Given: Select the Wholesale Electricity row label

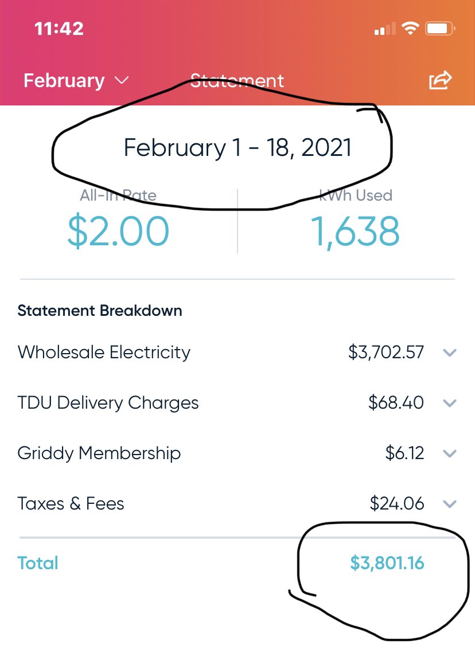Looking at the screenshot, I should pos(104,352).
